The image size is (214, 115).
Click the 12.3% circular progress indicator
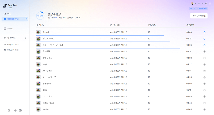coord(40,16)
